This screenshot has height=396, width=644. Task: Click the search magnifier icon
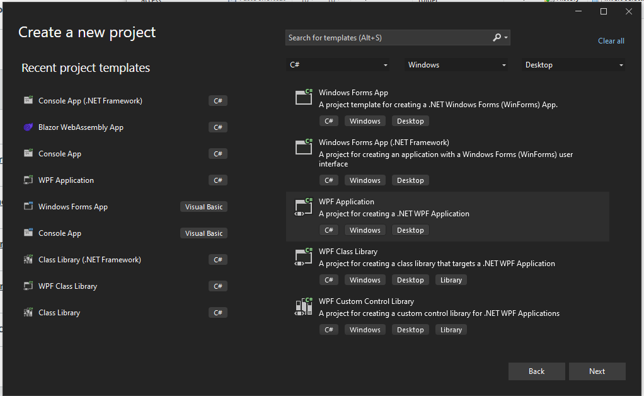pos(497,37)
